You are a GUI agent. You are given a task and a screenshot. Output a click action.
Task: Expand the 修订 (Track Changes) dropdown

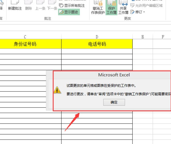138,12
